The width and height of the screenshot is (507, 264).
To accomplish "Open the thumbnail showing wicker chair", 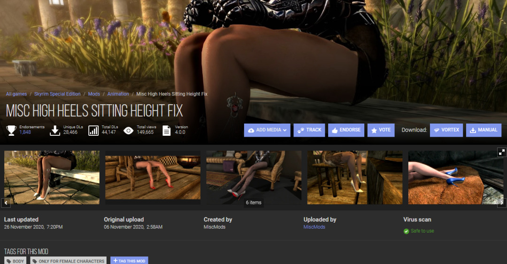I will pos(254,177).
